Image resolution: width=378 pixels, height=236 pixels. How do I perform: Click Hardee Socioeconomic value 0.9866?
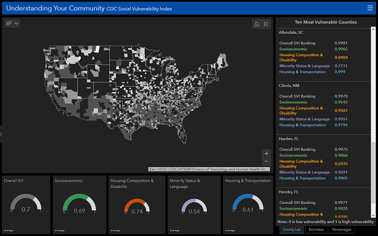click(341, 155)
